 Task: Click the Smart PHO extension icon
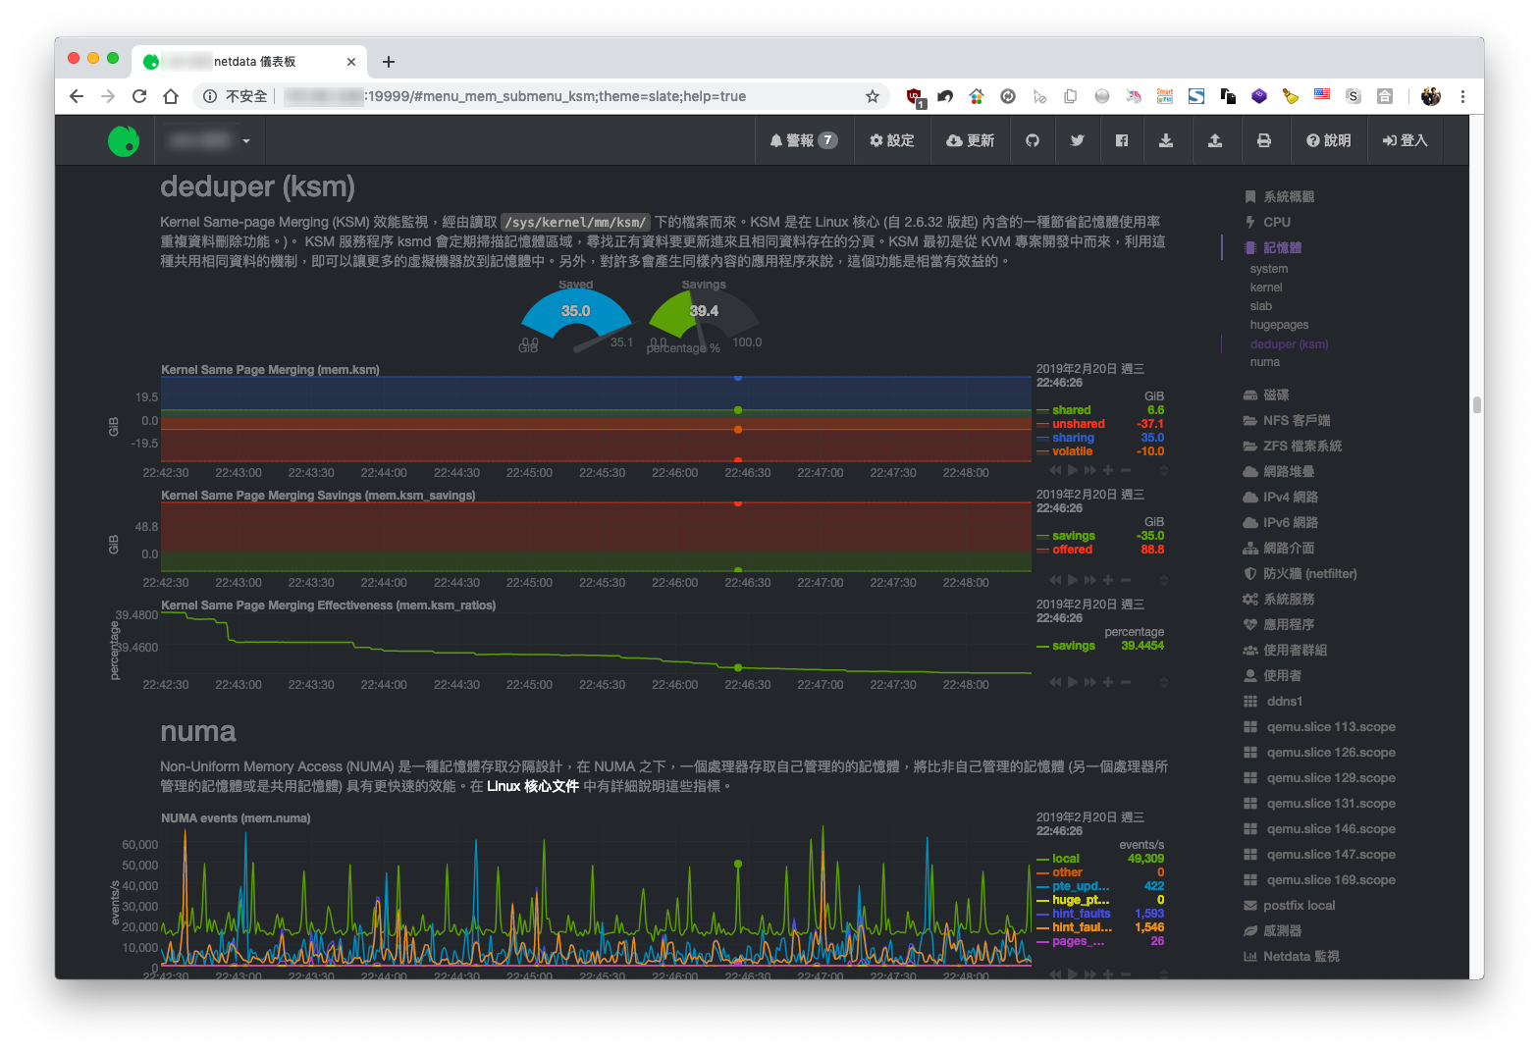[x=1165, y=96]
